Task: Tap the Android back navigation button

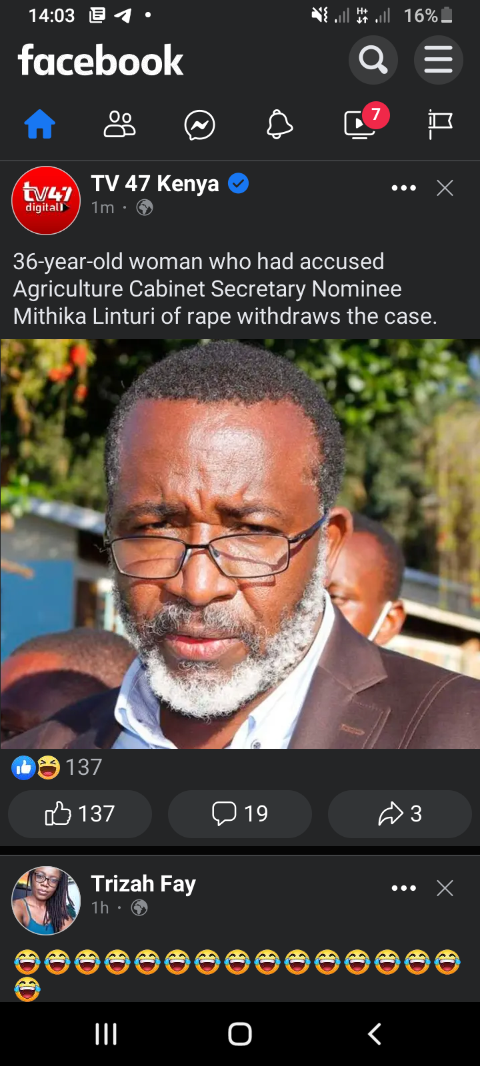Action: [x=375, y=1034]
